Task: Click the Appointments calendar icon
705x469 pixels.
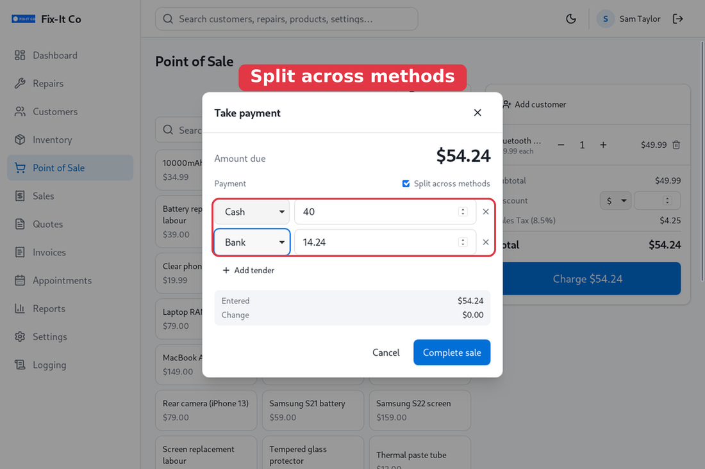Action: point(20,280)
